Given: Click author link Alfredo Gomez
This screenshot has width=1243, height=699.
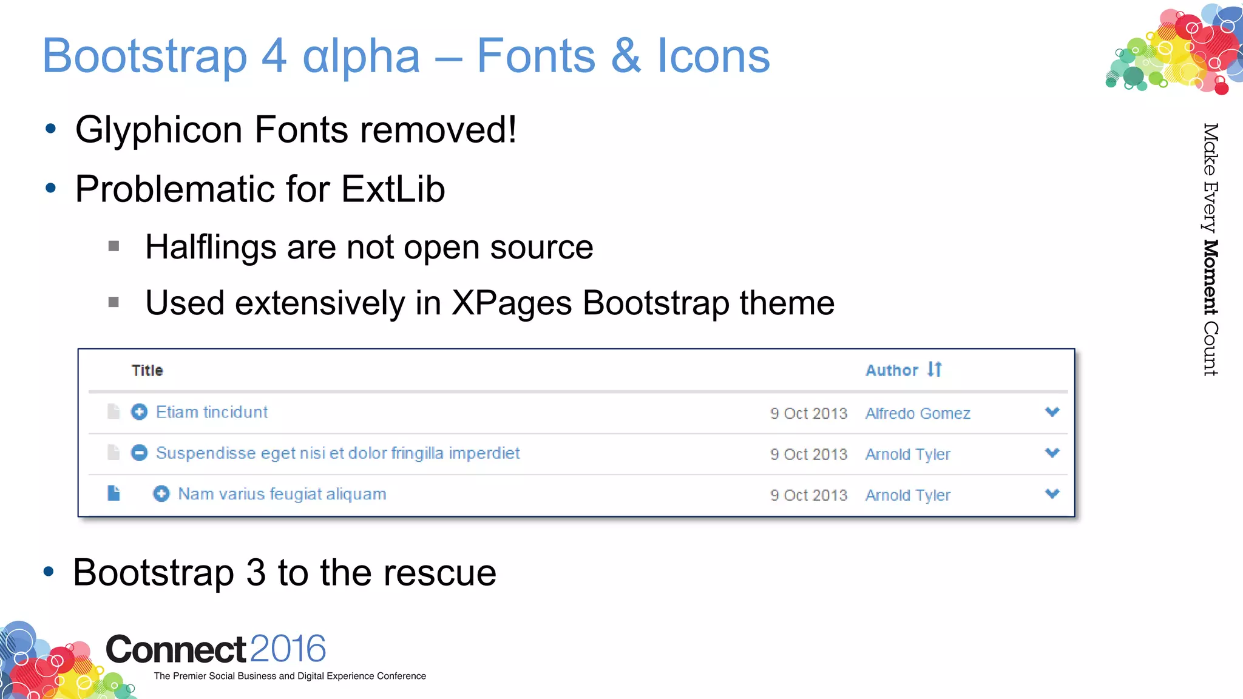Looking at the screenshot, I should pyautogui.click(x=918, y=413).
